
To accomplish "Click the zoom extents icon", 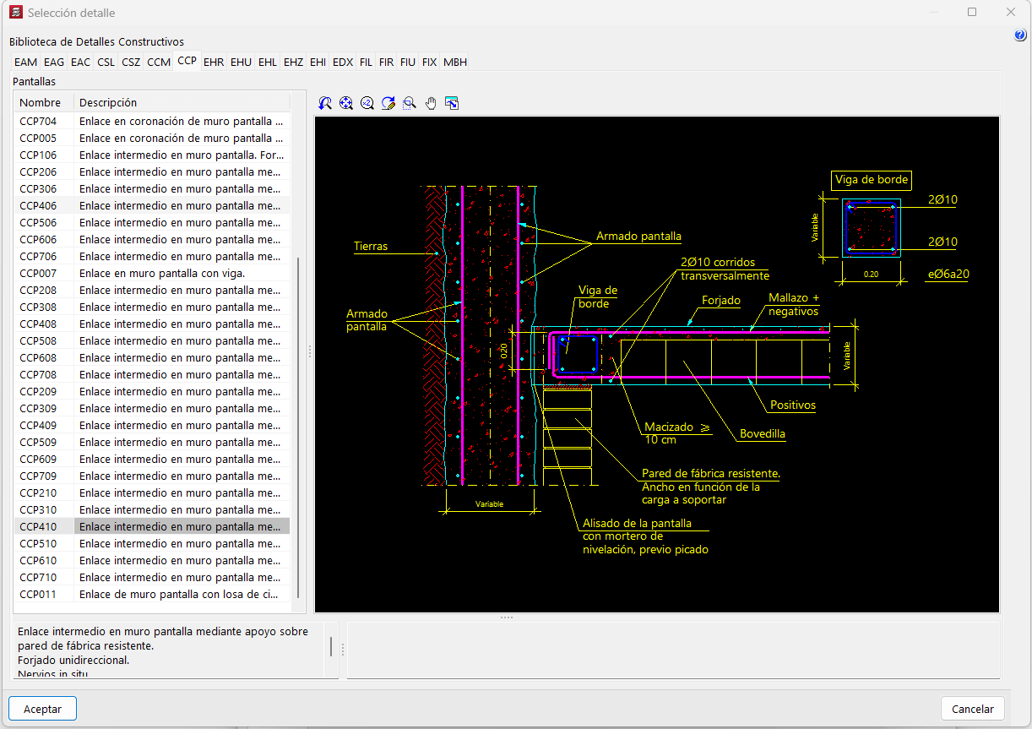I will pos(346,103).
